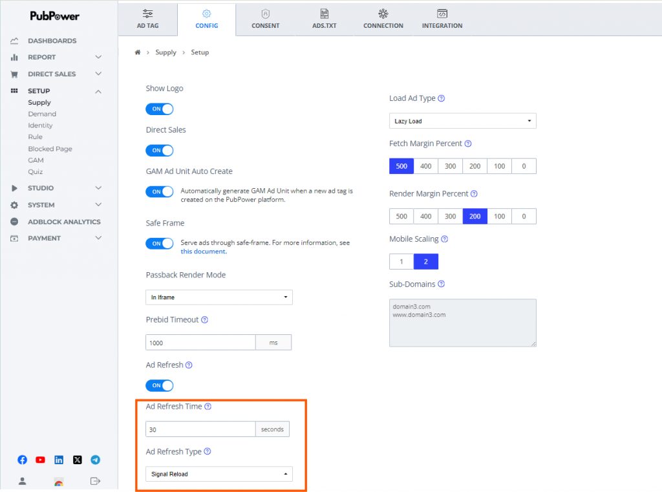
Task: Click help icon beside Mobile Scaling
Action: (x=444, y=239)
